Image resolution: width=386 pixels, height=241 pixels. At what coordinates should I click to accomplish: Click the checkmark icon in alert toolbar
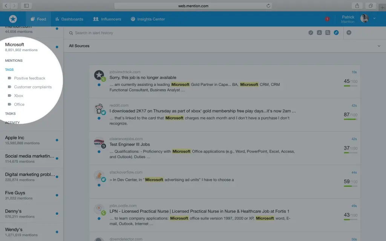click(311, 33)
